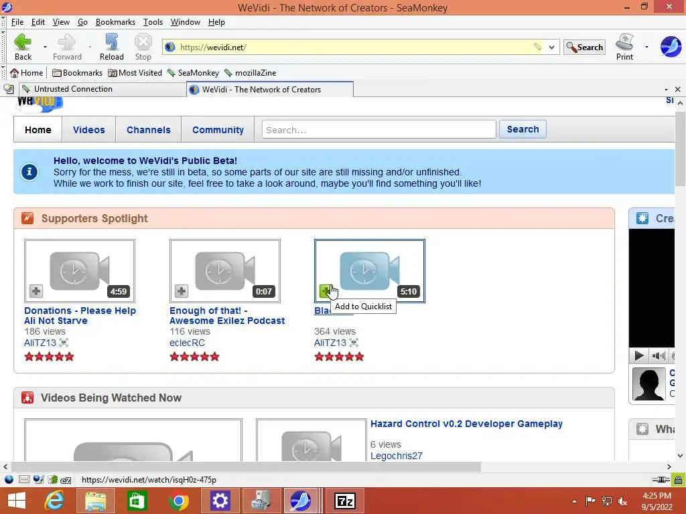Add Enough of that video to Quicklist

tap(181, 290)
